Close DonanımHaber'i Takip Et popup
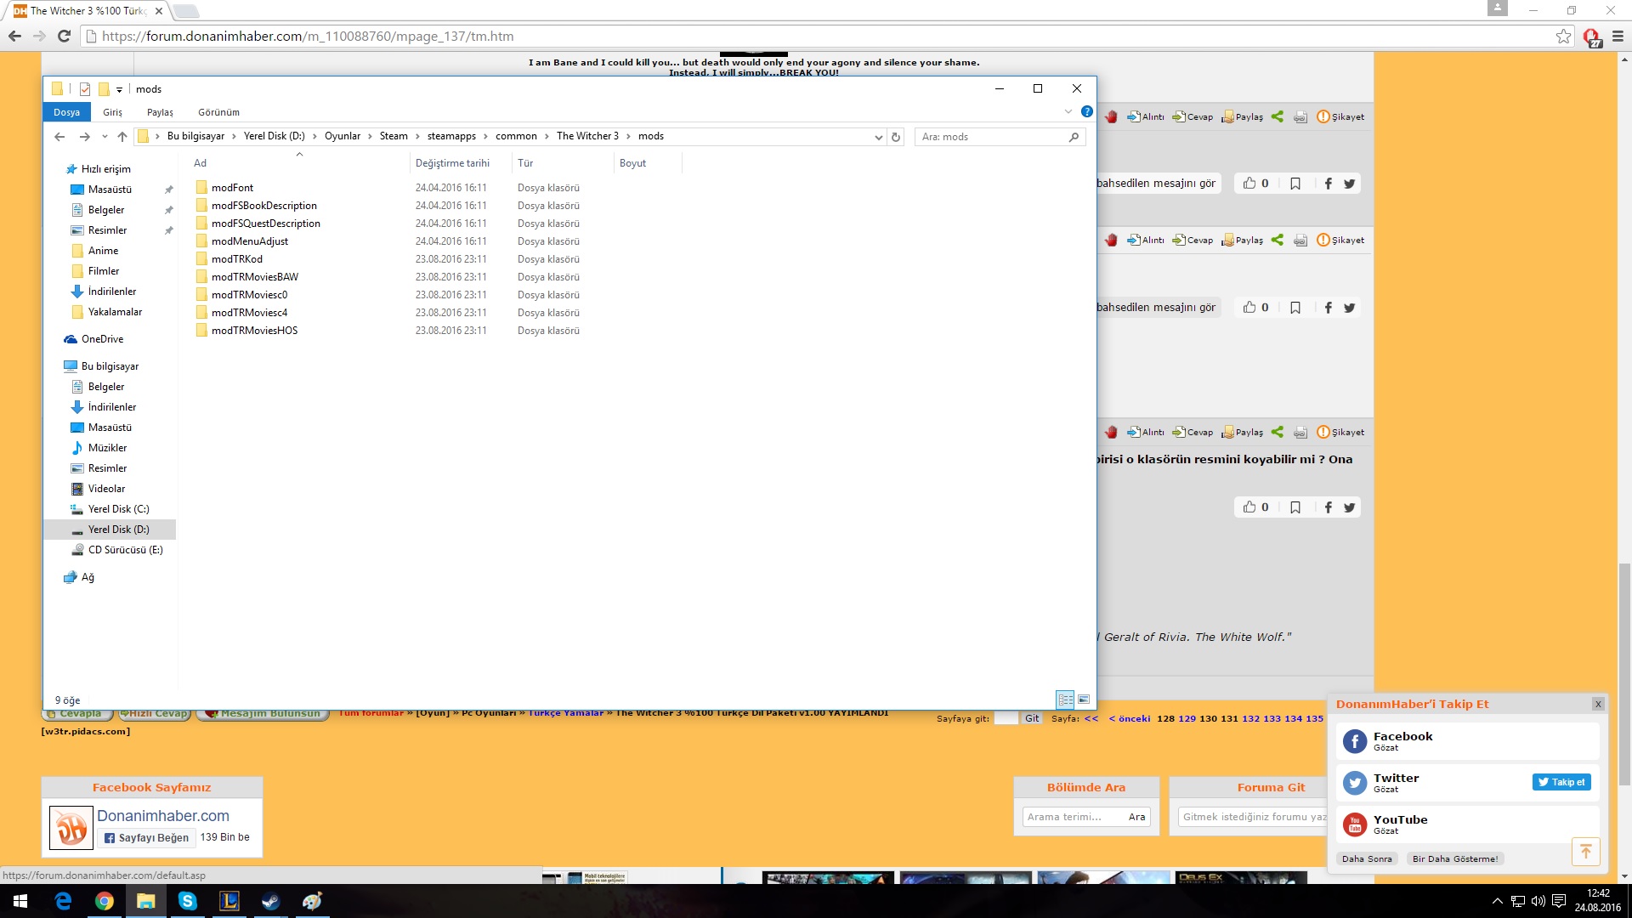Viewport: 1632px width, 918px height. (1598, 704)
